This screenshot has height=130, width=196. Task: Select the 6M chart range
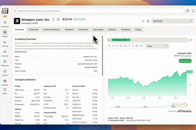click(x=121, y=46)
